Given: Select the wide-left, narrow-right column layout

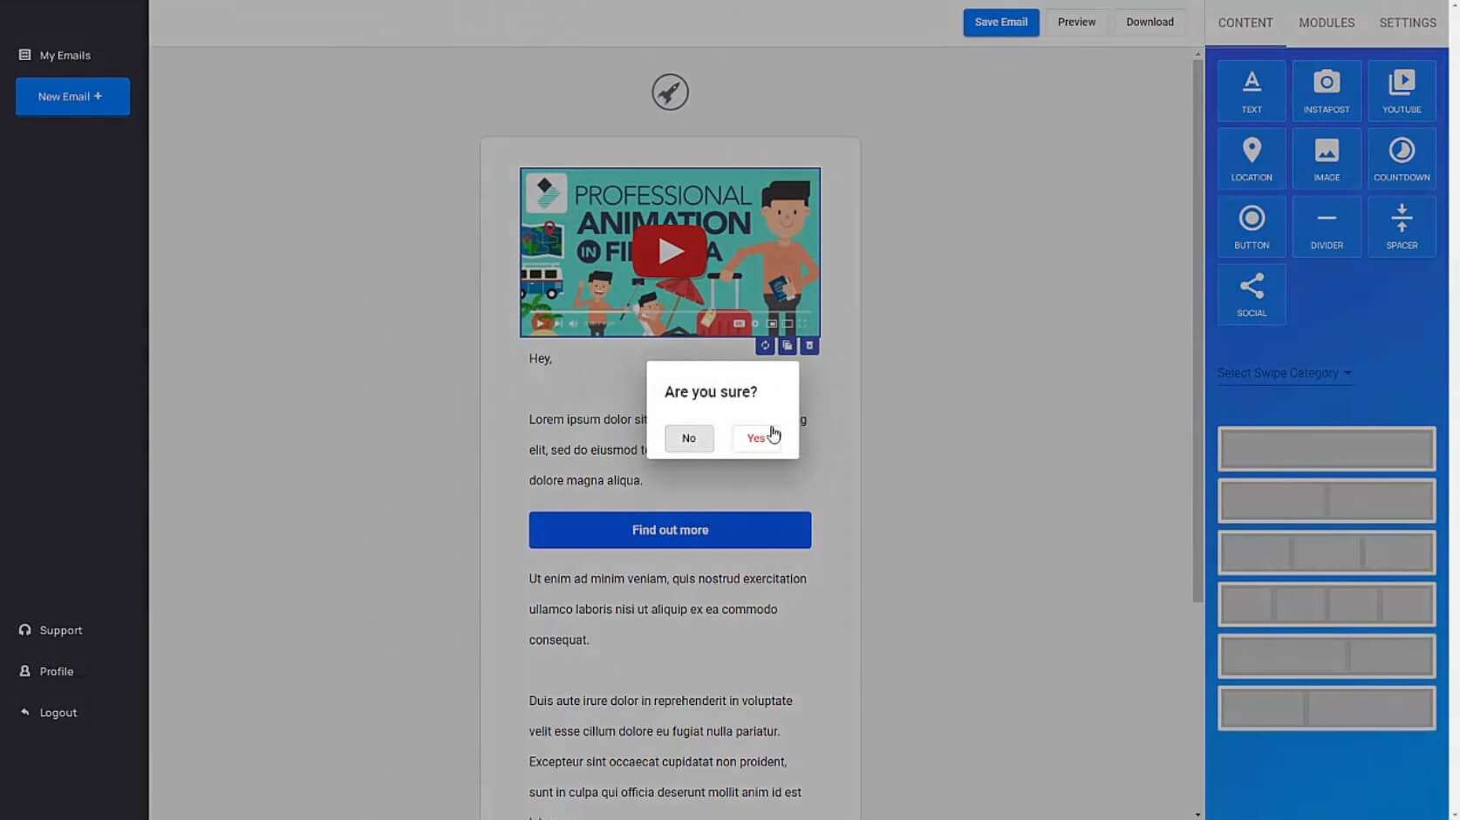Looking at the screenshot, I should (x=1327, y=656).
